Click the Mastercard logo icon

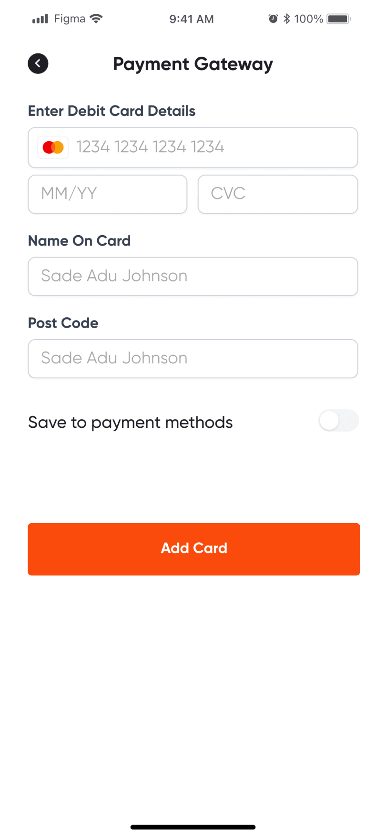[x=53, y=147]
